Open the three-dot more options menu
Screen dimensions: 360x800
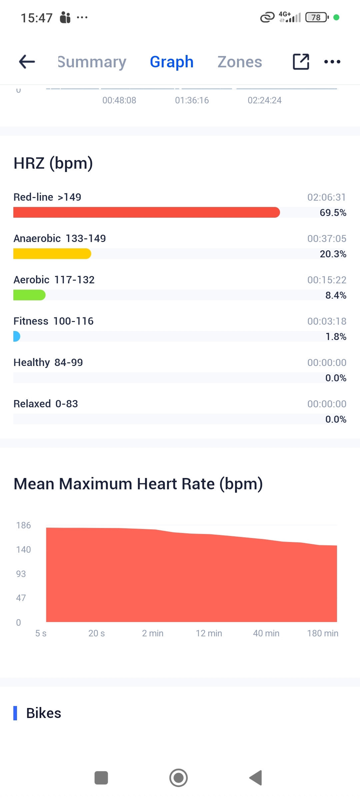click(x=332, y=62)
